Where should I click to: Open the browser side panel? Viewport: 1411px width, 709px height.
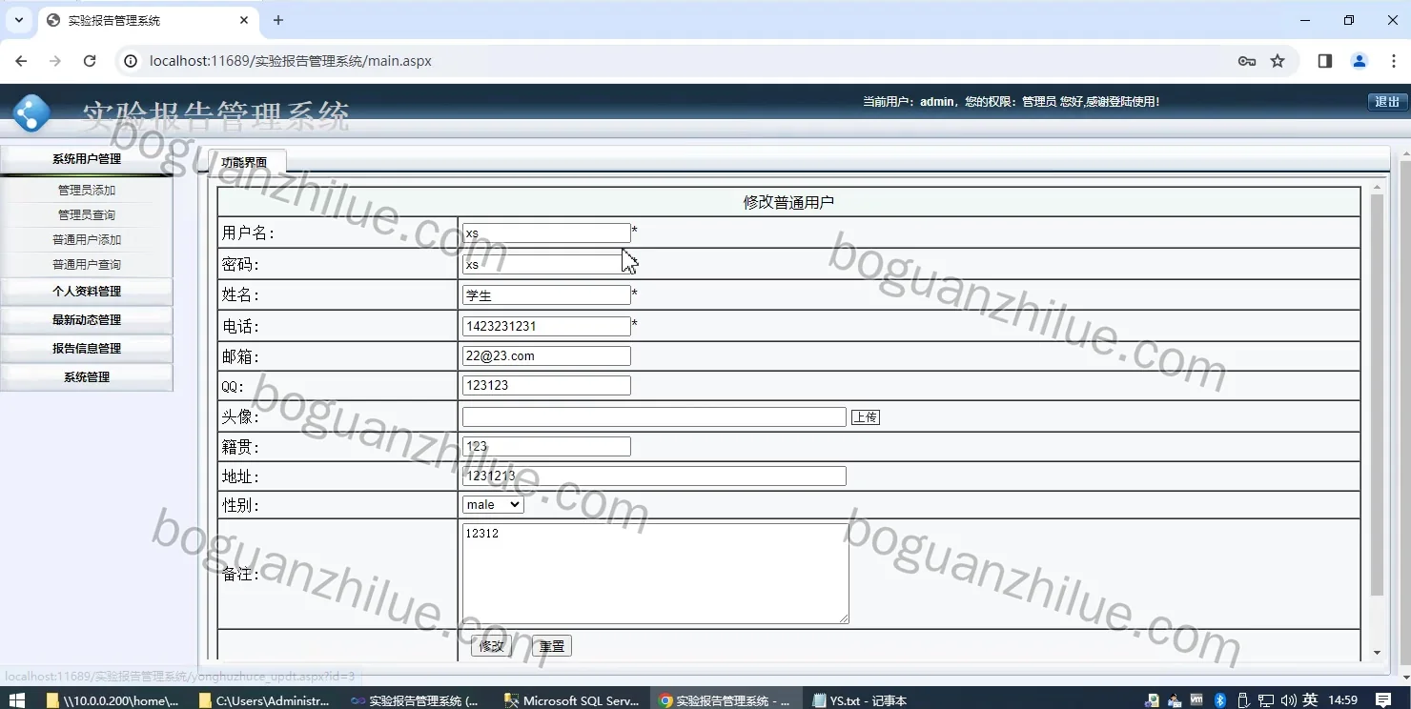pyautogui.click(x=1324, y=61)
